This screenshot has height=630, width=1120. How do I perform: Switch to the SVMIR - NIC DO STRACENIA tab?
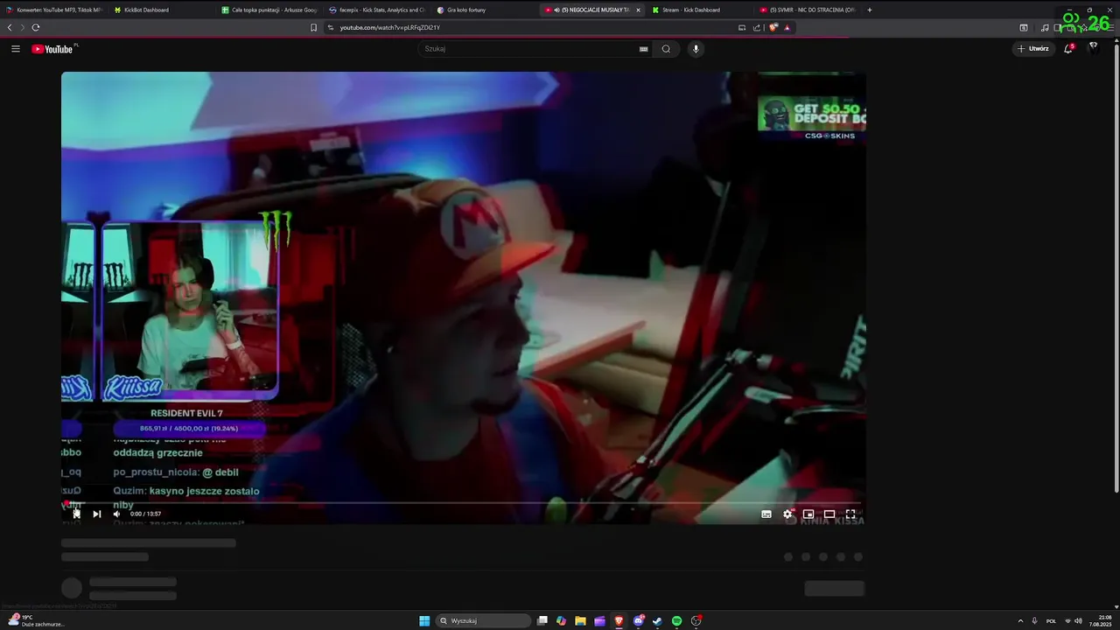coord(808,10)
